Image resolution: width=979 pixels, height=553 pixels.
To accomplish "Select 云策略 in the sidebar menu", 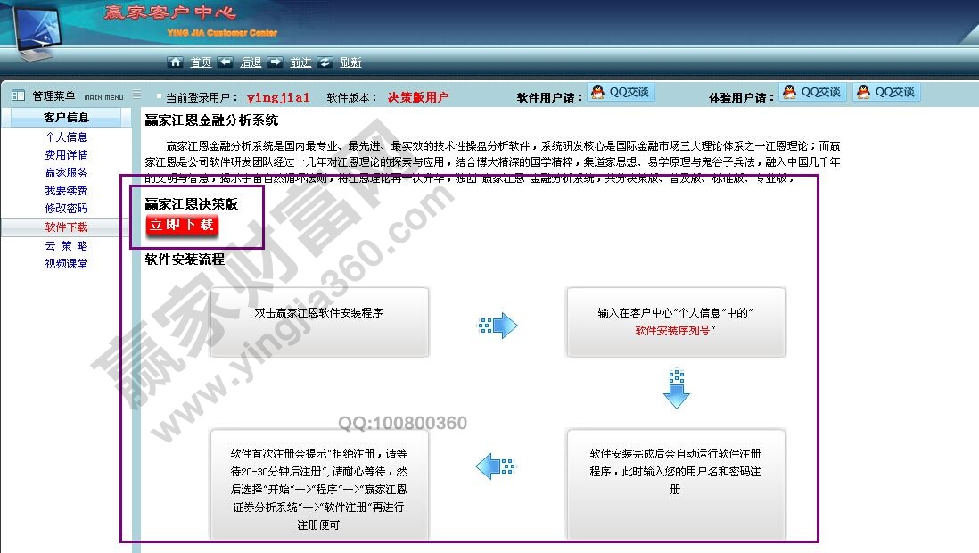I will pyautogui.click(x=67, y=244).
